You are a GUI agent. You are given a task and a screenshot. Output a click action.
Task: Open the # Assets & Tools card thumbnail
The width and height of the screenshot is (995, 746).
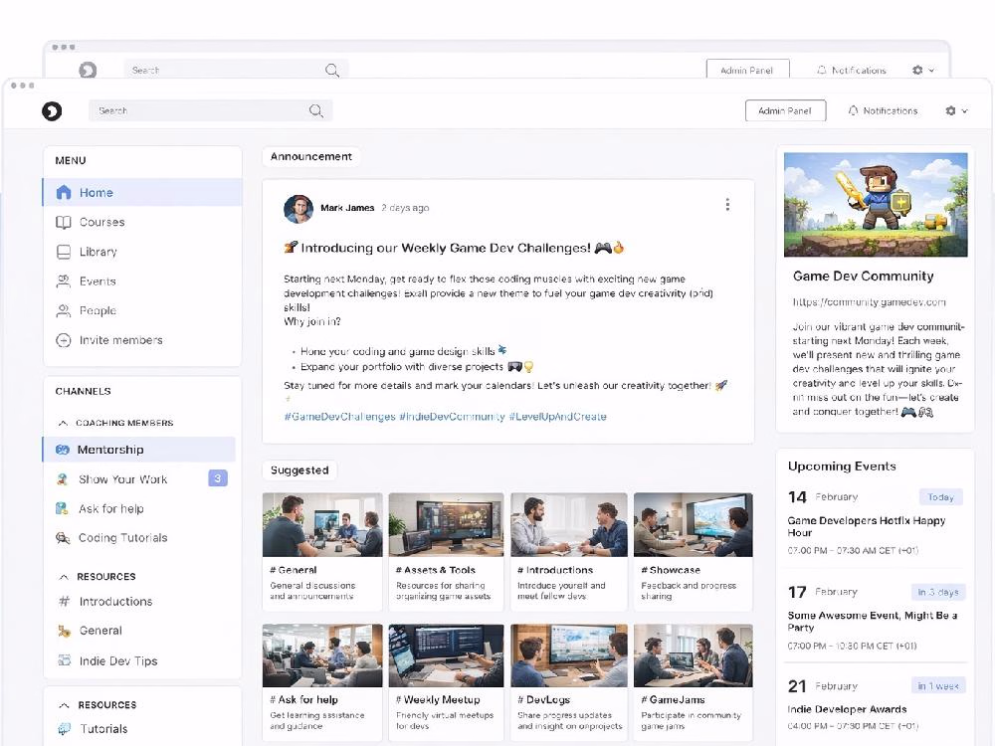446,524
